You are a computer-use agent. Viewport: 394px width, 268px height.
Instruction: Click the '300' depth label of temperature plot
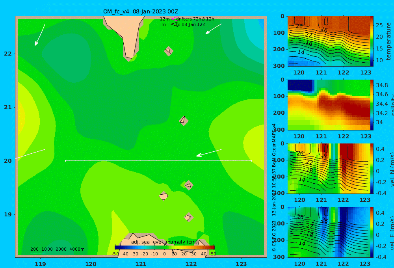click(279, 65)
